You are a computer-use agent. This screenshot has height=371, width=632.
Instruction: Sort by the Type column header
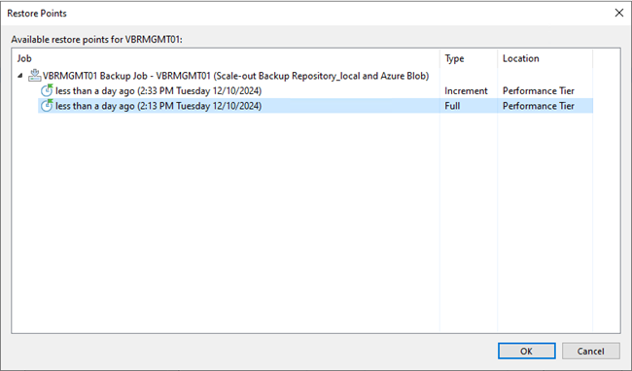(469, 58)
